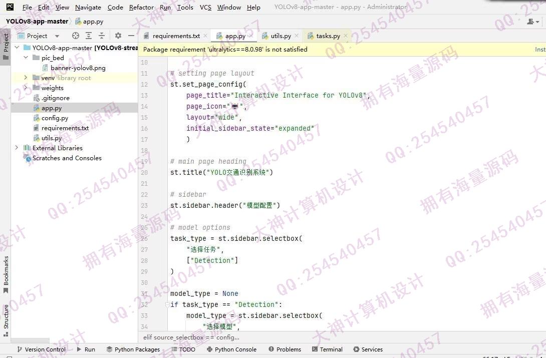Close the tasks.py tab
This screenshot has width=546, height=358.
pyautogui.click(x=346, y=36)
